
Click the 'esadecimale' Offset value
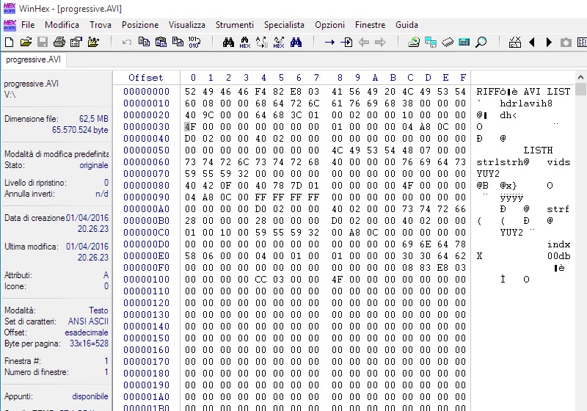(x=87, y=332)
